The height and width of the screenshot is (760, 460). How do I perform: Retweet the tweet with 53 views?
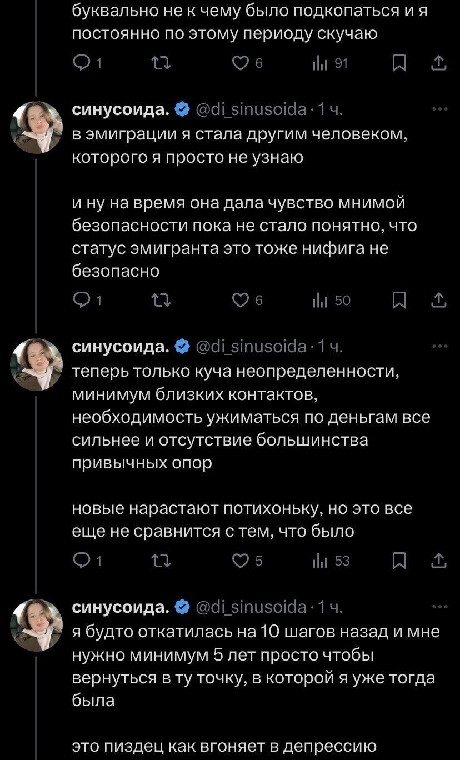pos(161,561)
